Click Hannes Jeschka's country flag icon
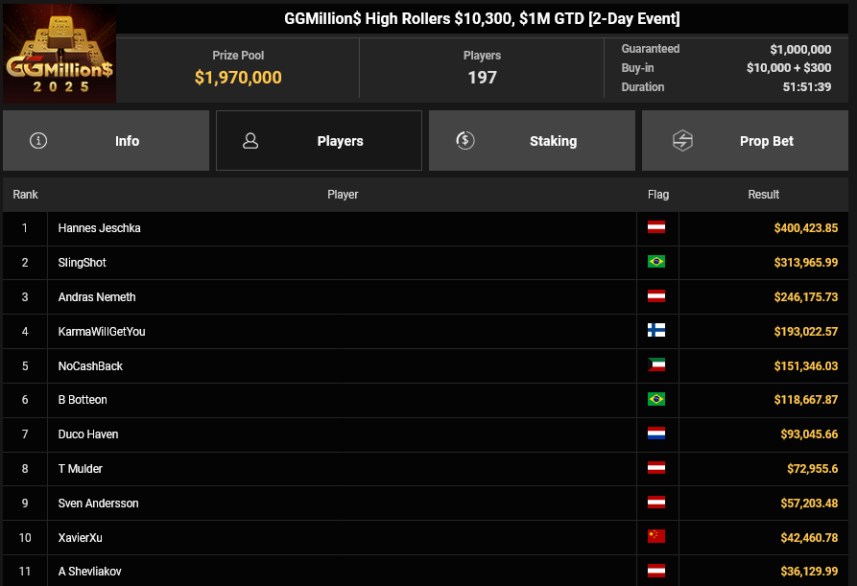The width and height of the screenshot is (857, 586). (x=656, y=228)
